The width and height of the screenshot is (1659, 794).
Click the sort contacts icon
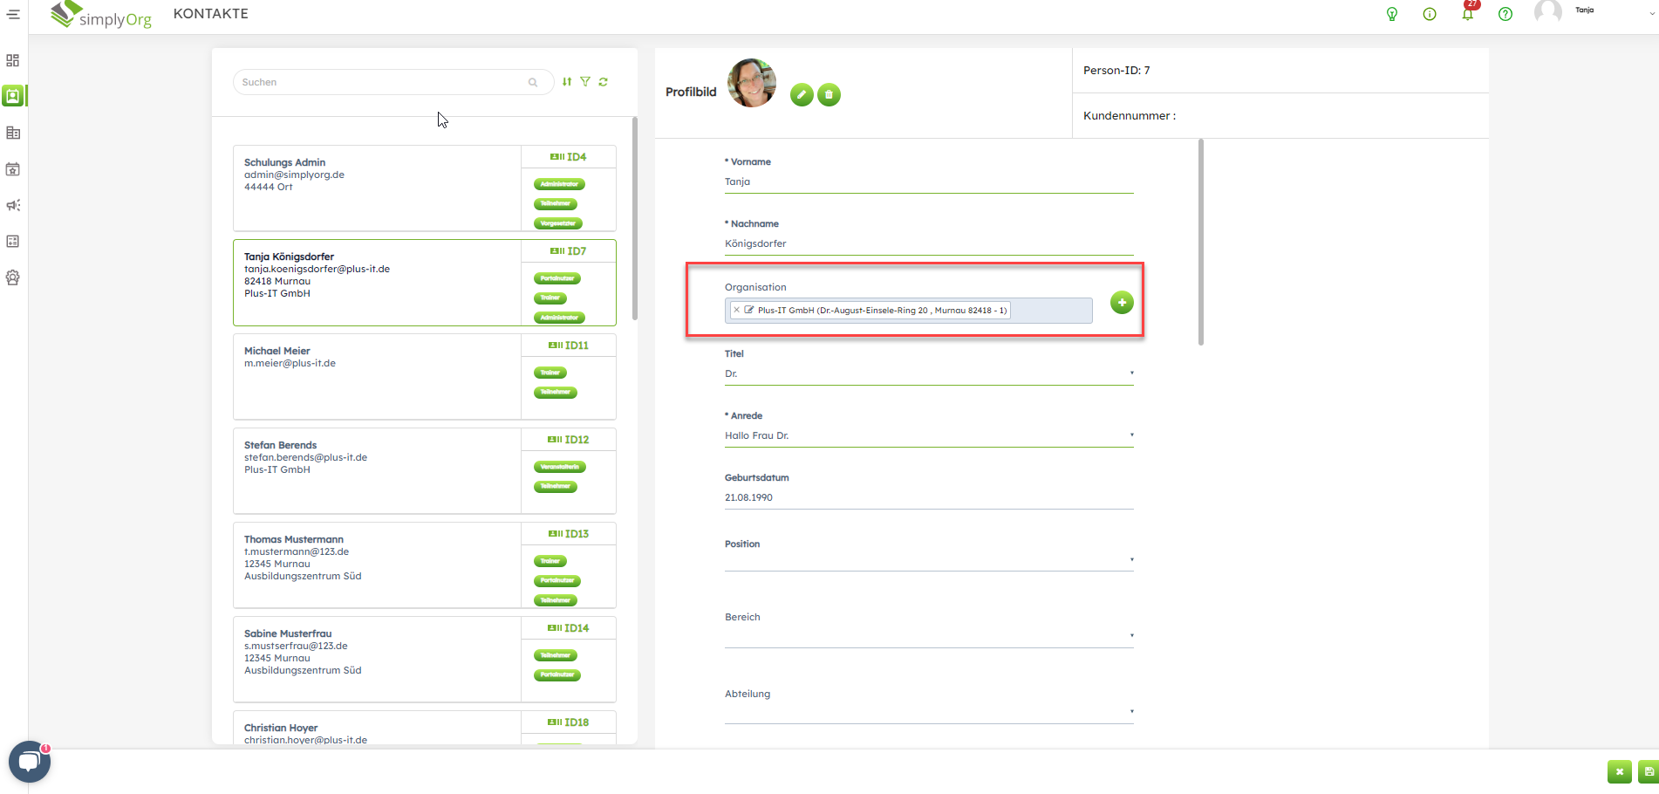tap(567, 82)
